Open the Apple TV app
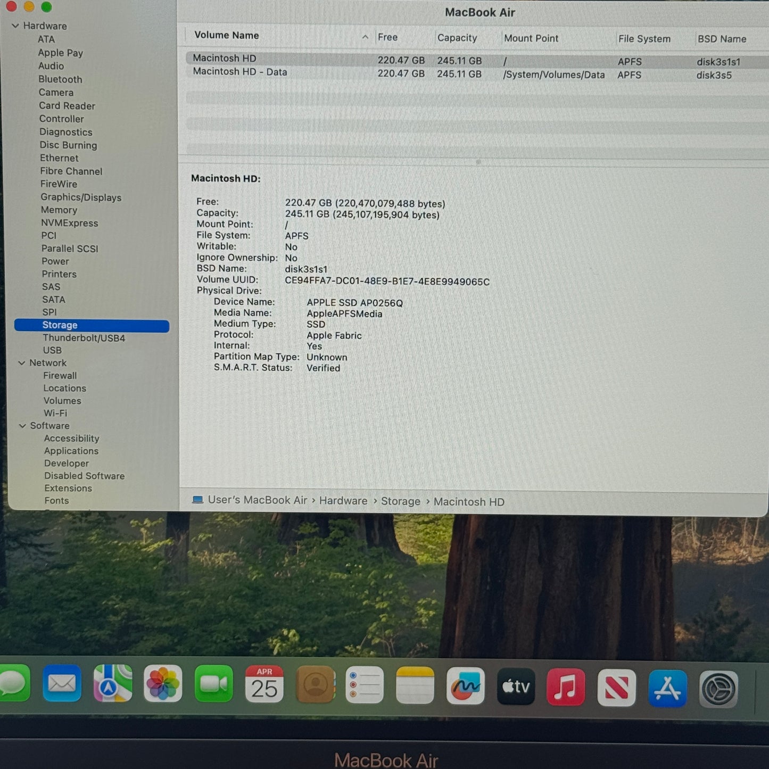This screenshot has width=769, height=769. pyautogui.click(x=516, y=687)
